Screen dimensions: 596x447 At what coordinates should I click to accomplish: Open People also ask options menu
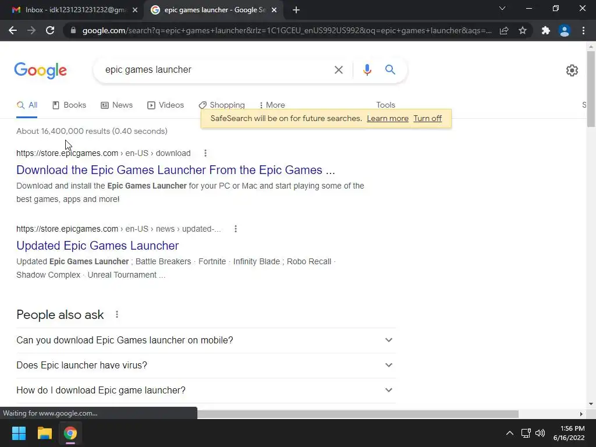pos(116,314)
